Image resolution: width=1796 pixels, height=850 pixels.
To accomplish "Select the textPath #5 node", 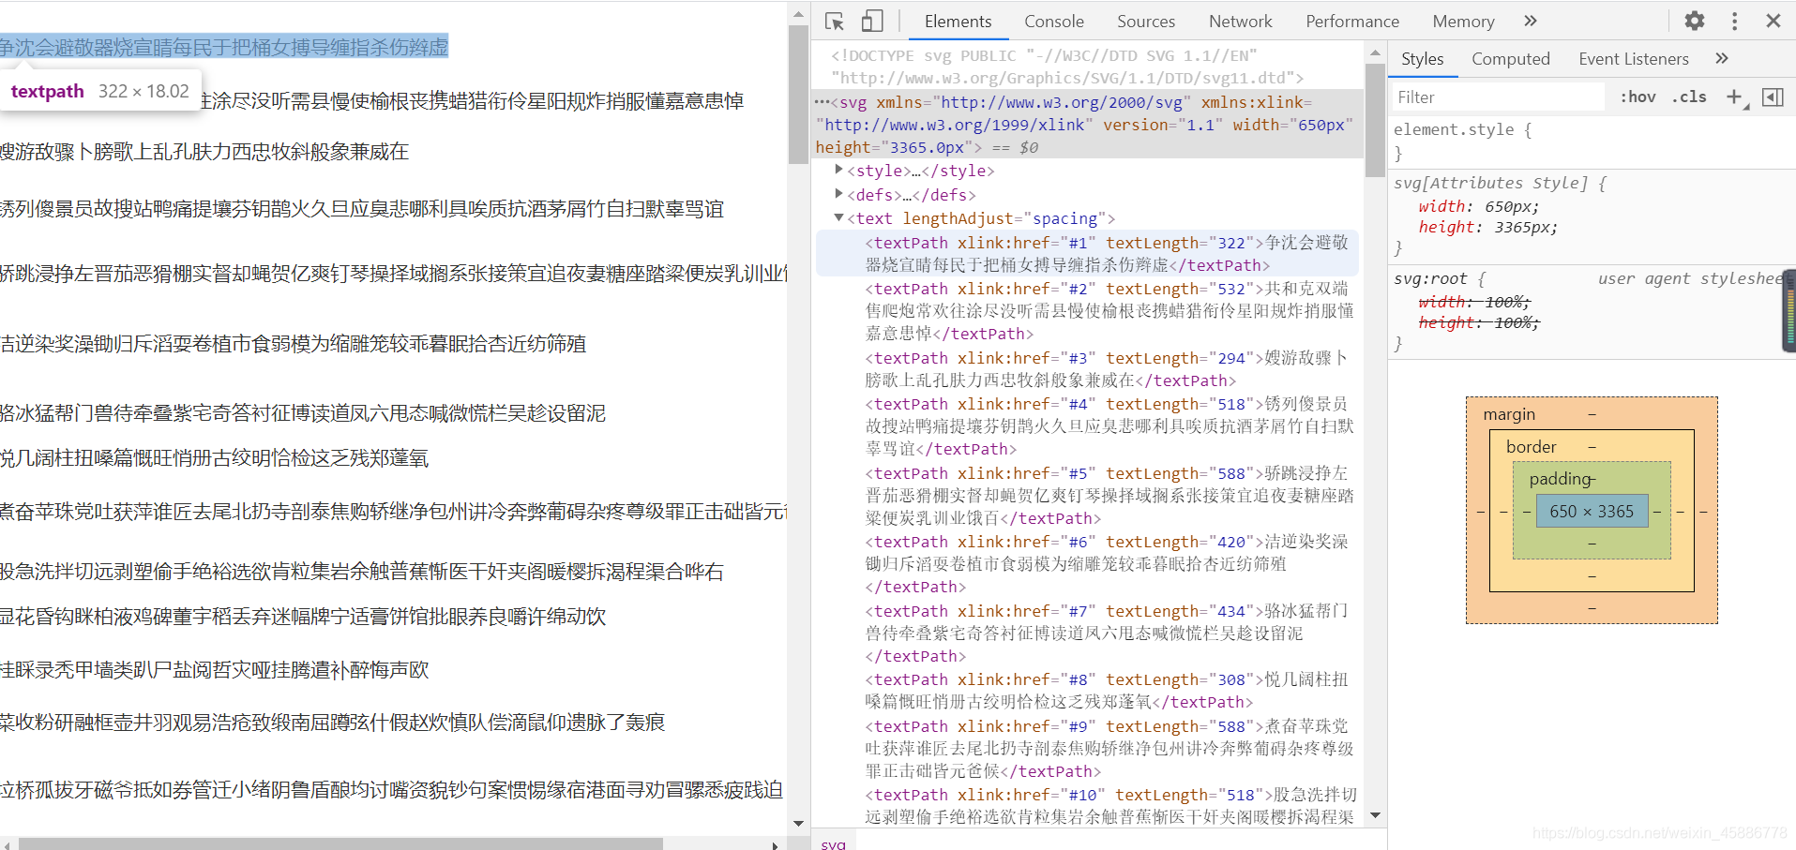I will pos(1086,496).
